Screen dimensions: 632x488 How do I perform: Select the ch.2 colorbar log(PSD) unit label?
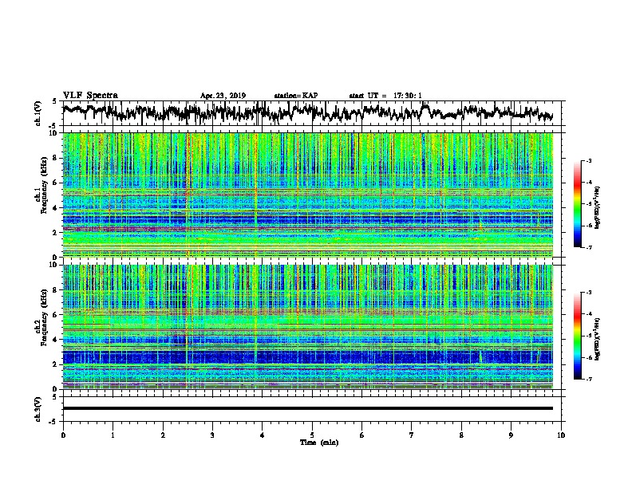point(598,339)
